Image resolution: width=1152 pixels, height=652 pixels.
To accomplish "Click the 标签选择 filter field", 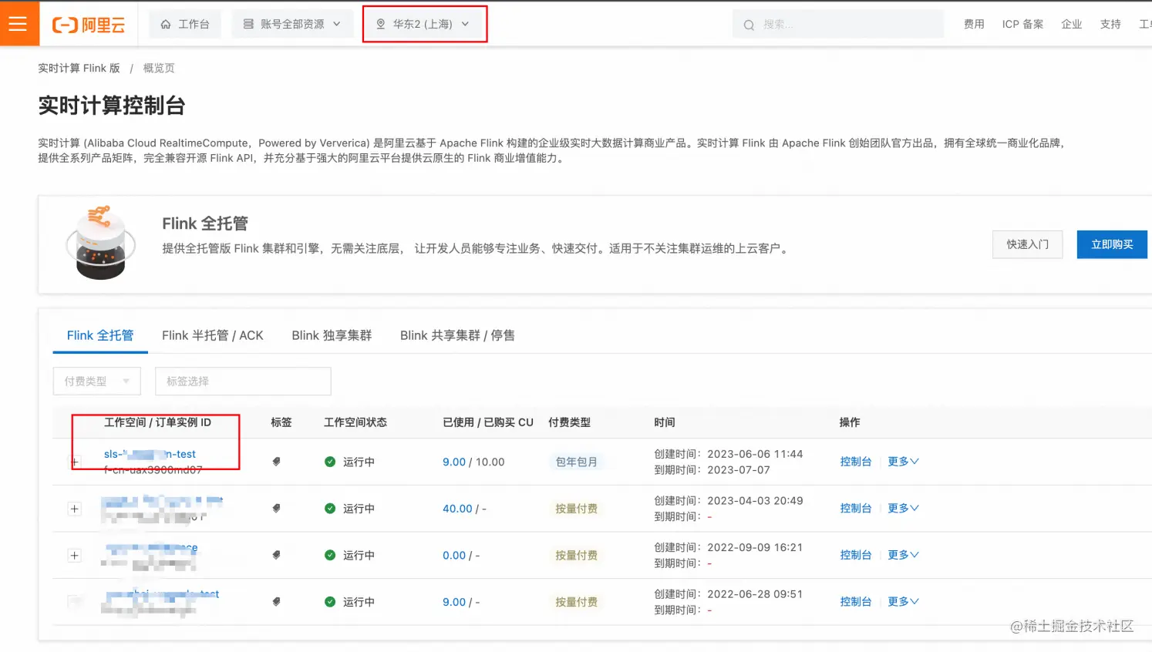I will [243, 381].
